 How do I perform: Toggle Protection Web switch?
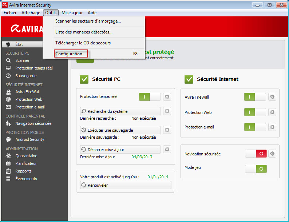(x=255, y=112)
